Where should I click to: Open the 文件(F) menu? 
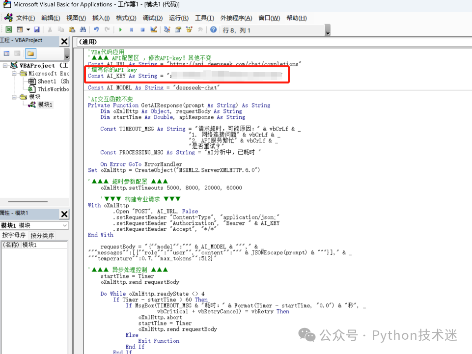(x=26, y=18)
